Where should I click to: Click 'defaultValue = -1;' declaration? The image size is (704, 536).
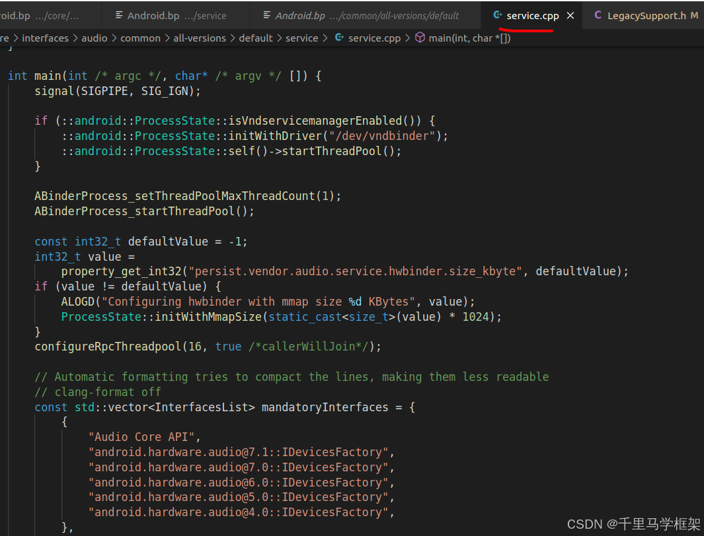pos(188,242)
